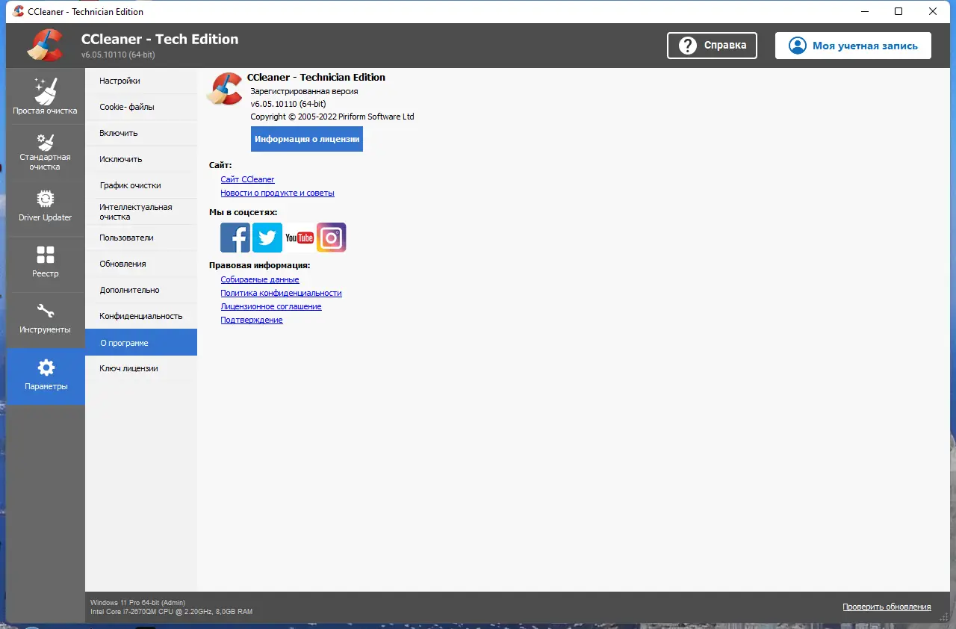956x629 pixels.
Task: Minimize the CCleaner window
Action: point(864,11)
